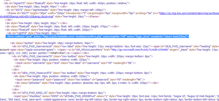This screenshot has height=101, width=219.
Task: Click the input name="password" line
Action: coord(80,80)
